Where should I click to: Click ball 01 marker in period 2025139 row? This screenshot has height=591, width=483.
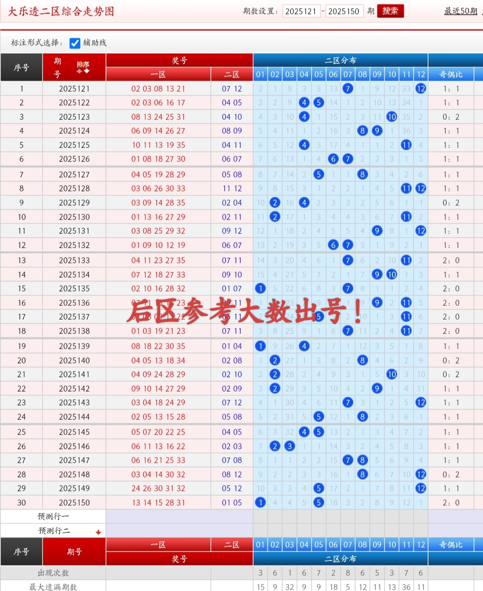coord(260,346)
